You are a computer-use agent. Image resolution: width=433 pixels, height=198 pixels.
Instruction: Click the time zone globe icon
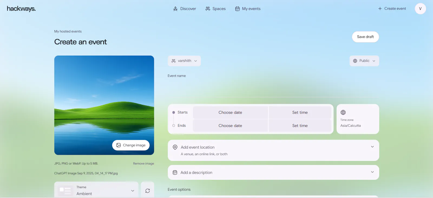click(x=343, y=112)
